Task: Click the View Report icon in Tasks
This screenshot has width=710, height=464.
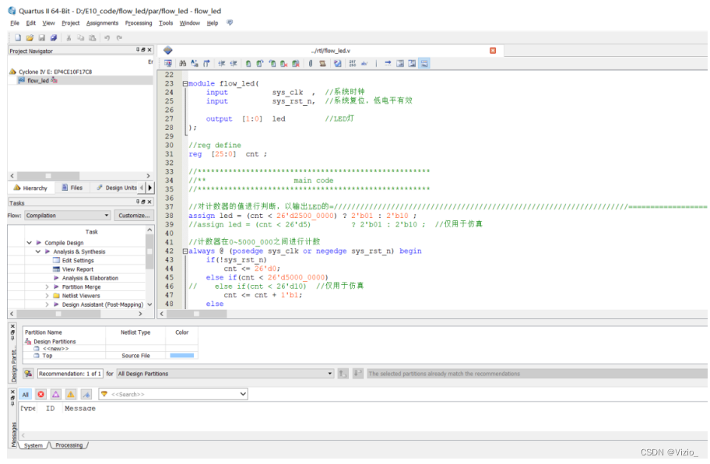Action: (x=56, y=269)
